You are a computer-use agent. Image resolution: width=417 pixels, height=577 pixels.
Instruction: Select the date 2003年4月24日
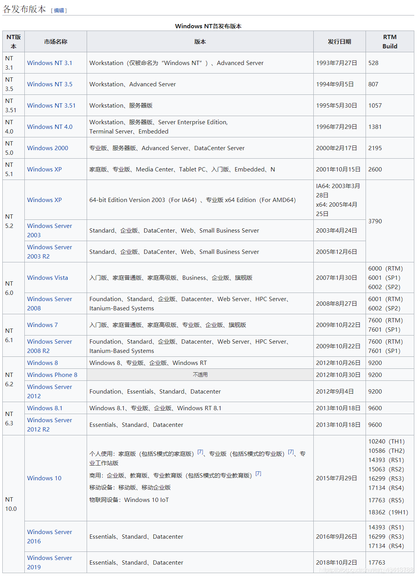pyautogui.click(x=337, y=231)
